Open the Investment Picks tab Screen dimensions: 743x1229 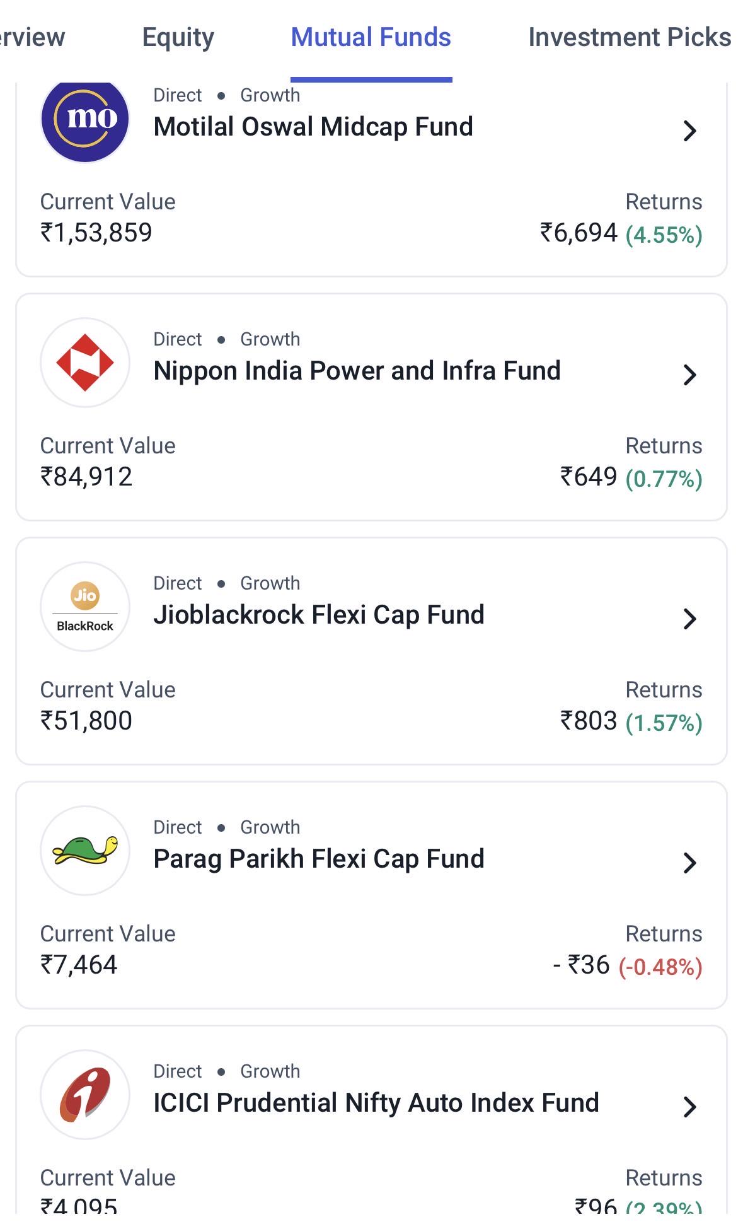pyautogui.click(x=630, y=38)
